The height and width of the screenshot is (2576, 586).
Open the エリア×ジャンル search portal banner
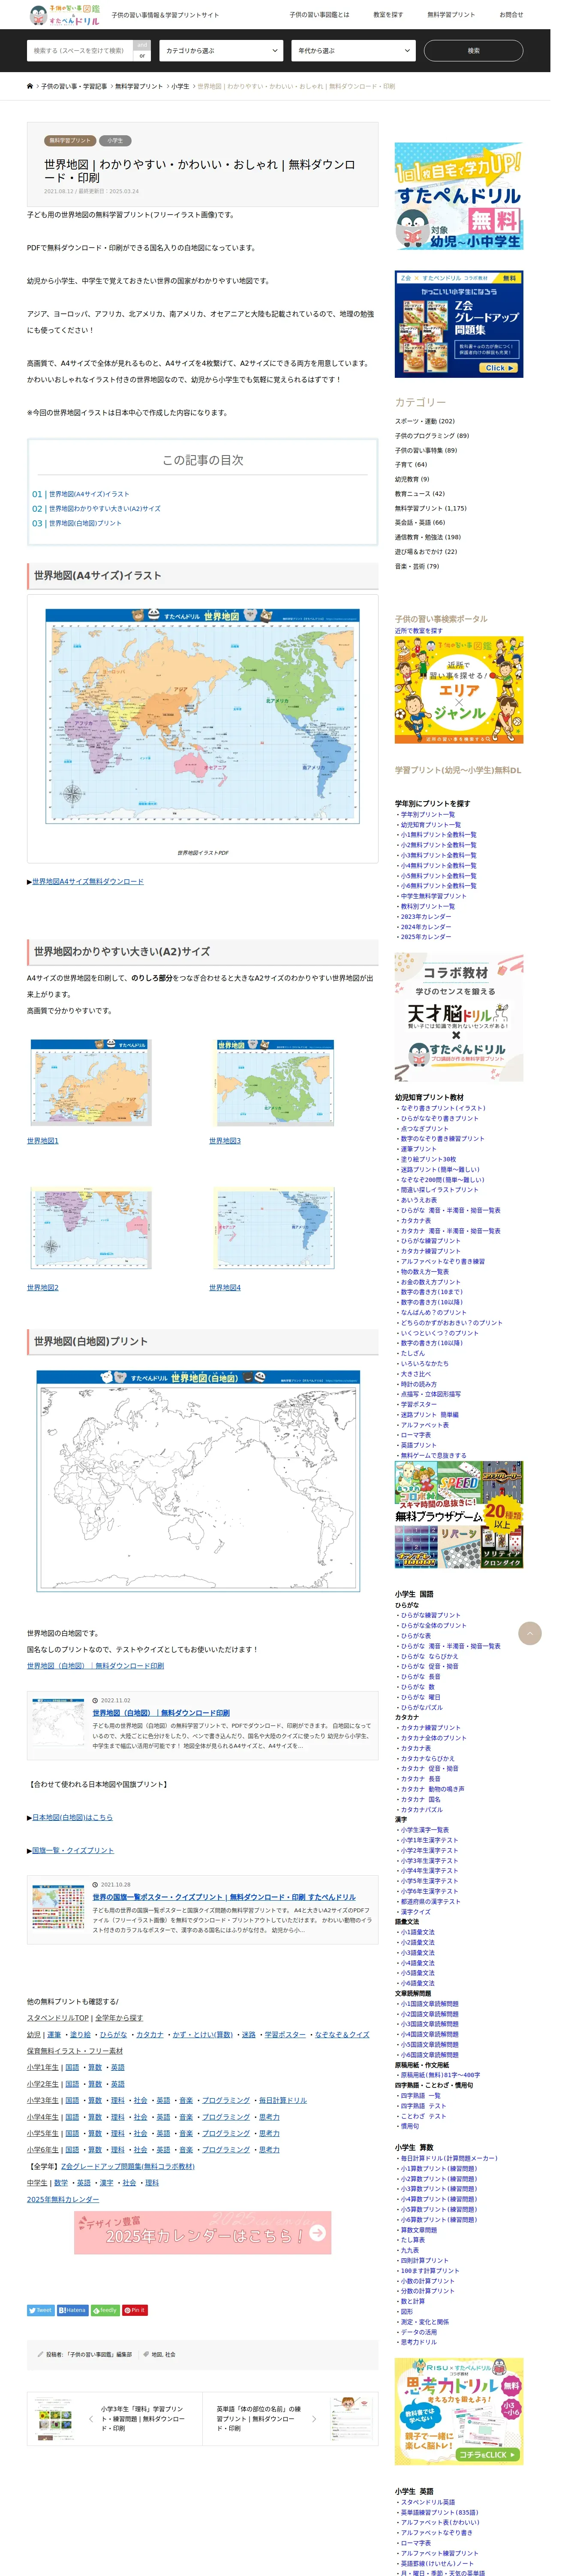click(458, 690)
